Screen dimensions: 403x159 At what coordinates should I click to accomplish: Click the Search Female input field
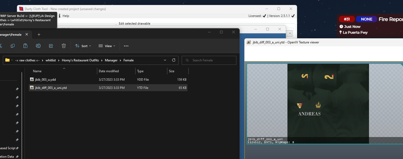point(209,60)
